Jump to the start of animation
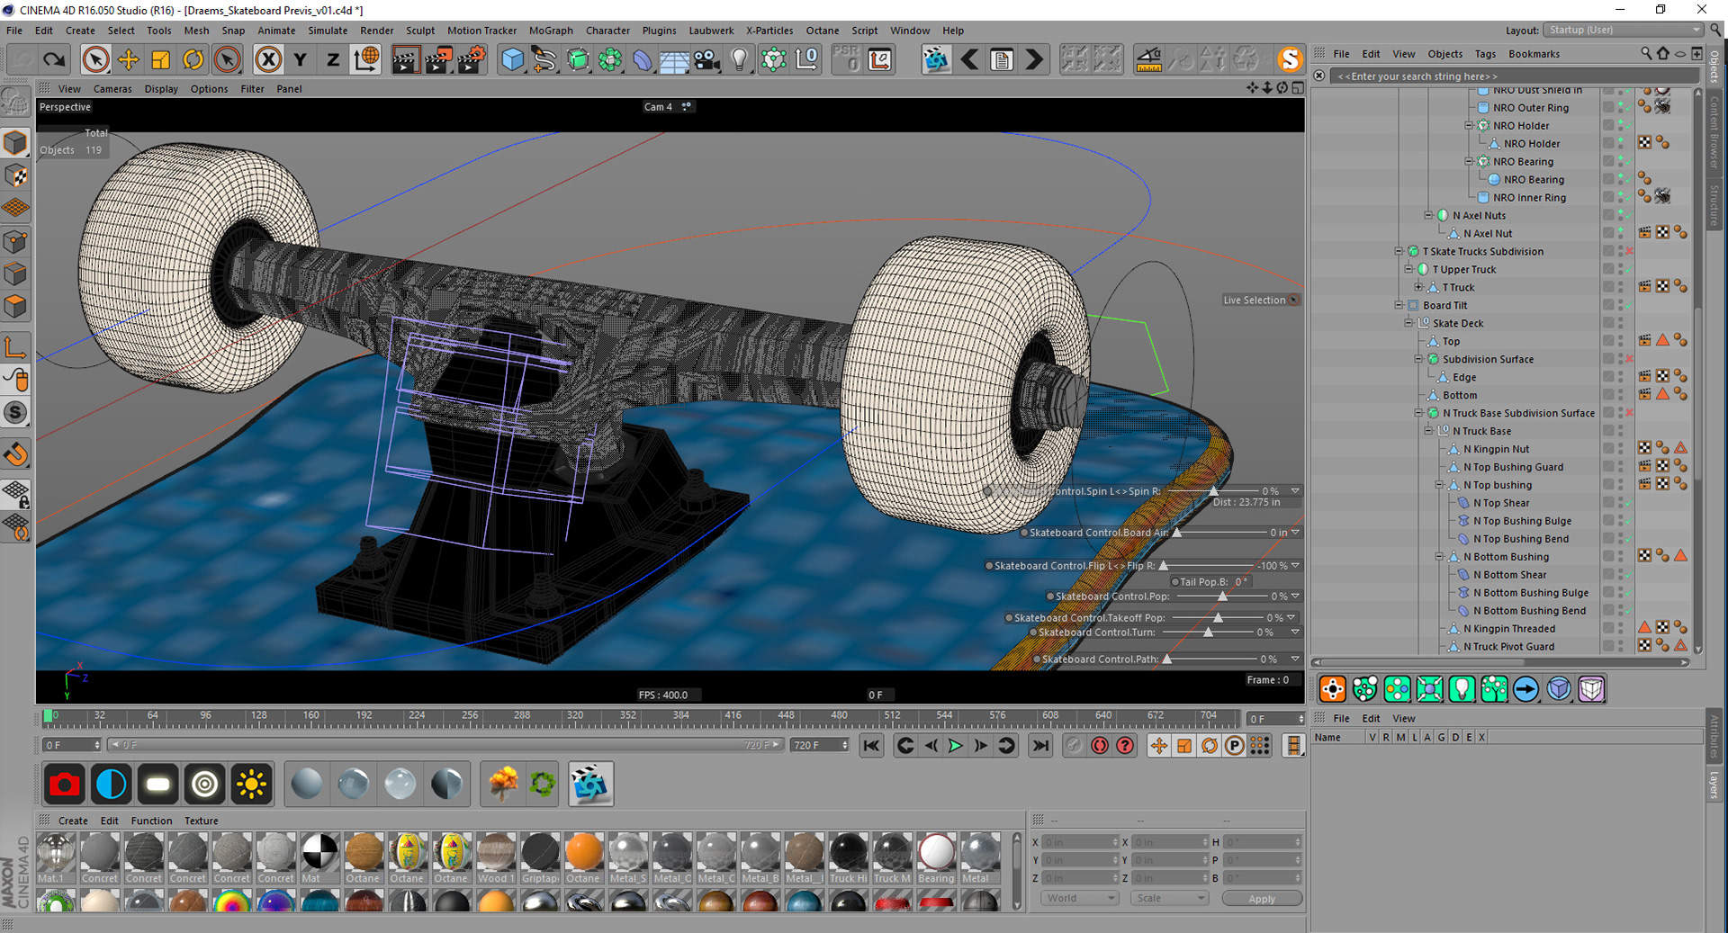 pos(871,746)
